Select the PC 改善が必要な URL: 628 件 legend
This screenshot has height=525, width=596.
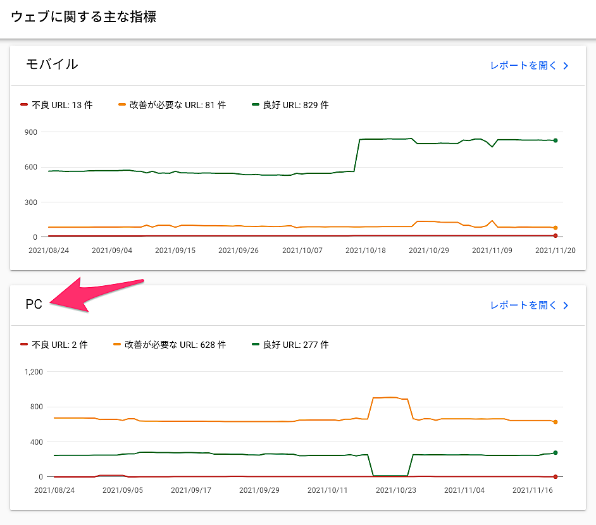click(x=170, y=345)
